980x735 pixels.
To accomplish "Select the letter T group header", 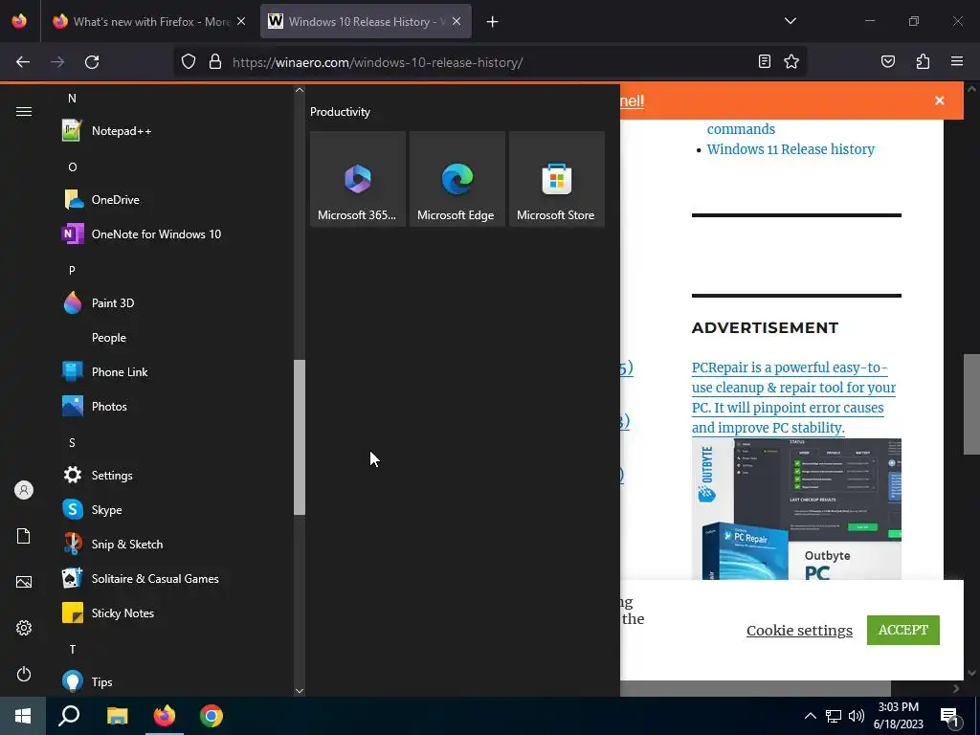I will pos(73,649).
